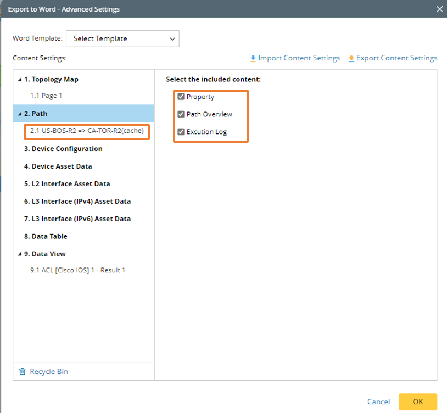Close the Advanced Settings dialog
The image size is (447, 413).
(x=439, y=9)
